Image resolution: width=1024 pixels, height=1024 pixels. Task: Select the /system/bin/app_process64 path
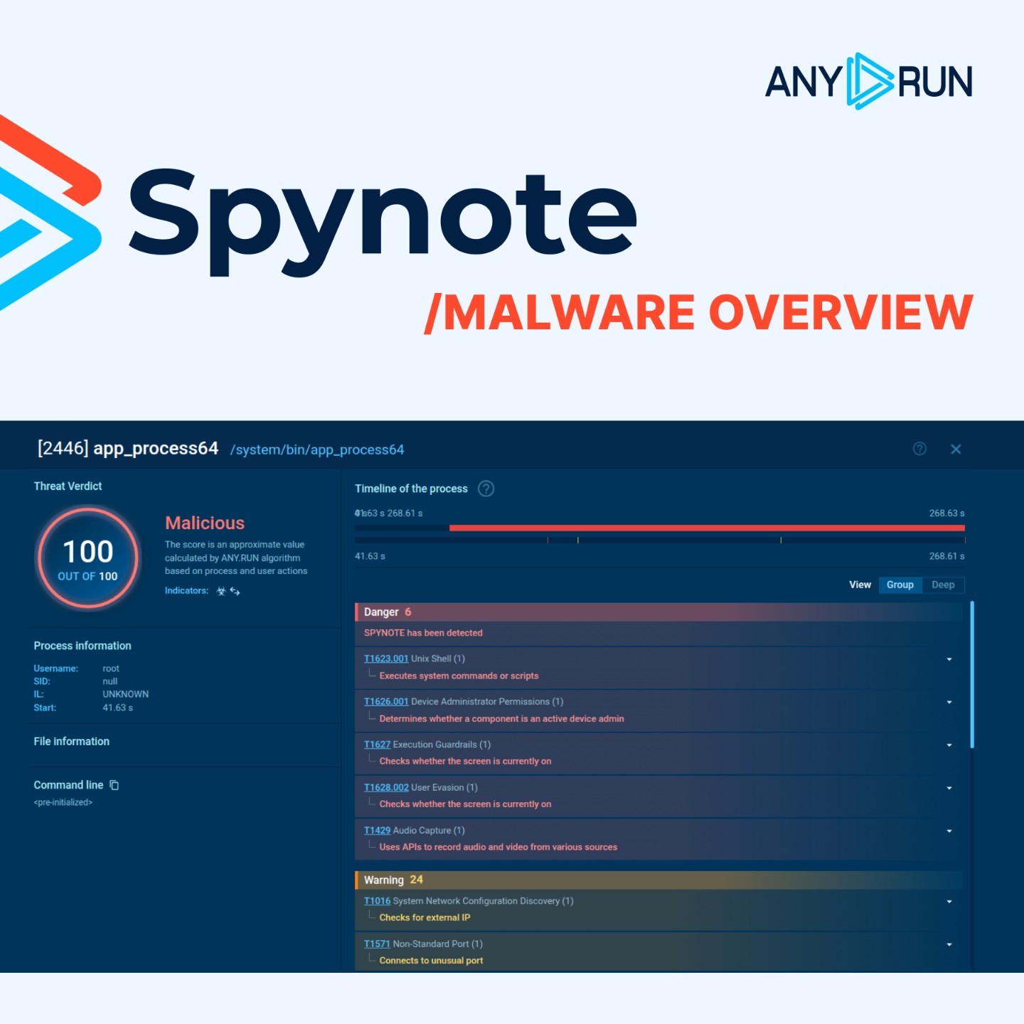317,449
